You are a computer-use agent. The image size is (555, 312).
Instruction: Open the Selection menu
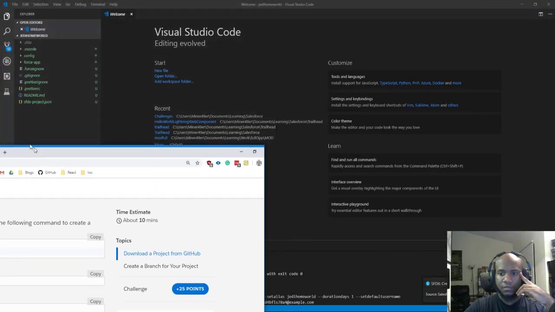click(x=41, y=4)
